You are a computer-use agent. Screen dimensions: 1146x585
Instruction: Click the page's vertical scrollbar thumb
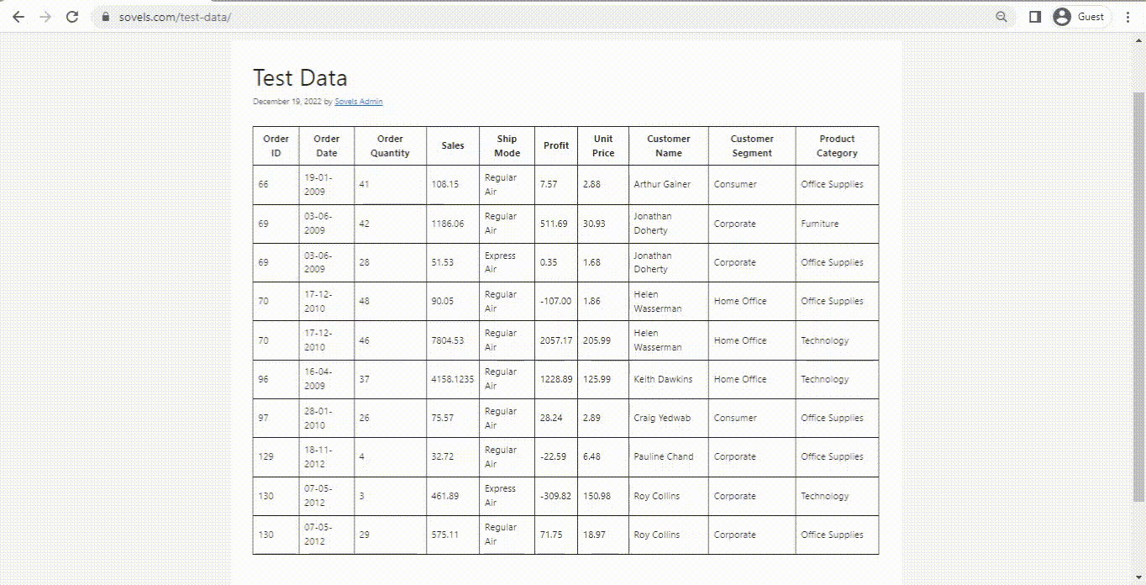(1139, 298)
